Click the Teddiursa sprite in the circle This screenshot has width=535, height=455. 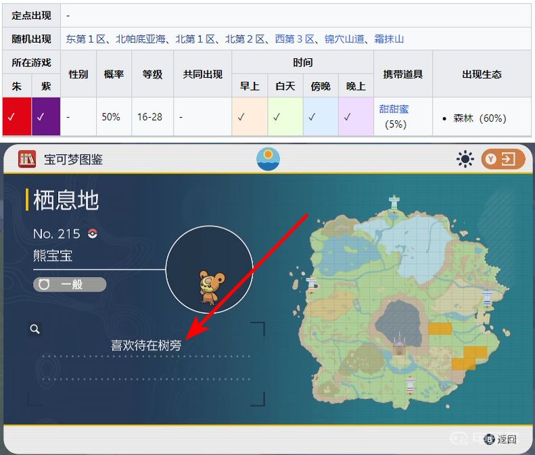tap(212, 287)
